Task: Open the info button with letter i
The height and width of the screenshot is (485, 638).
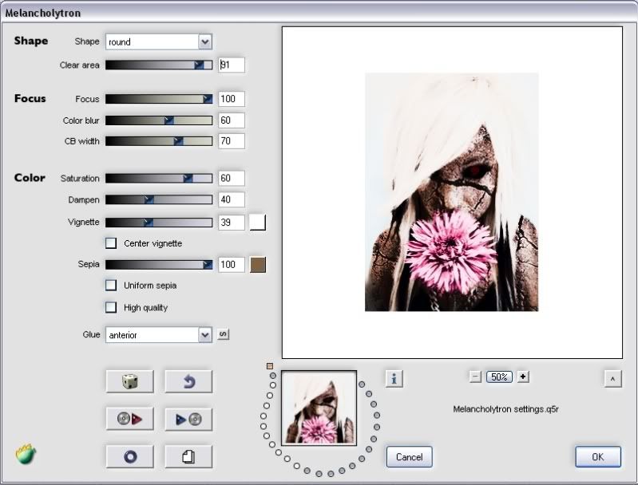Action: pyautogui.click(x=394, y=378)
